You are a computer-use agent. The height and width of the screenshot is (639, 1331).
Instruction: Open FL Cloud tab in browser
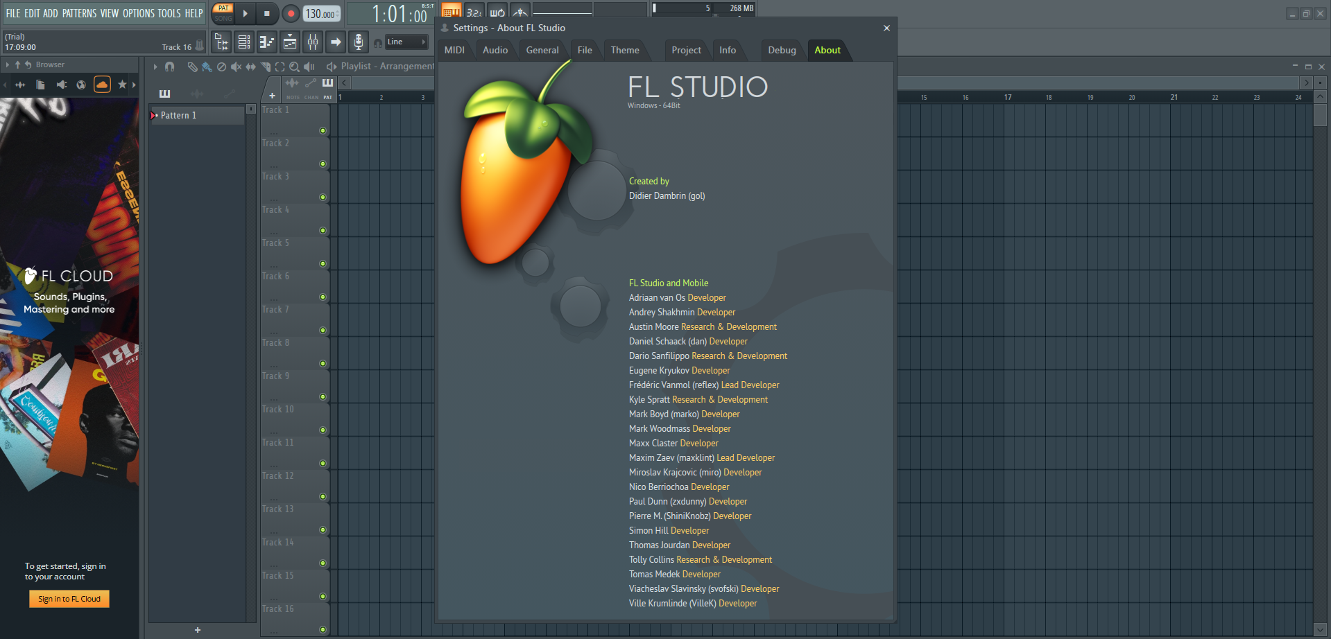[x=102, y=85]
